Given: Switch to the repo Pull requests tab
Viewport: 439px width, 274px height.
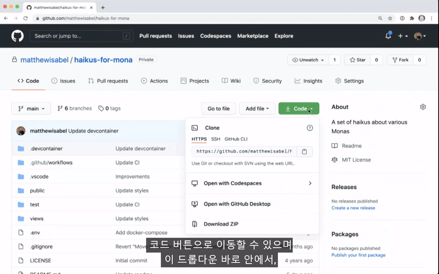Looking at the screenshot, I should coord(108,81).
